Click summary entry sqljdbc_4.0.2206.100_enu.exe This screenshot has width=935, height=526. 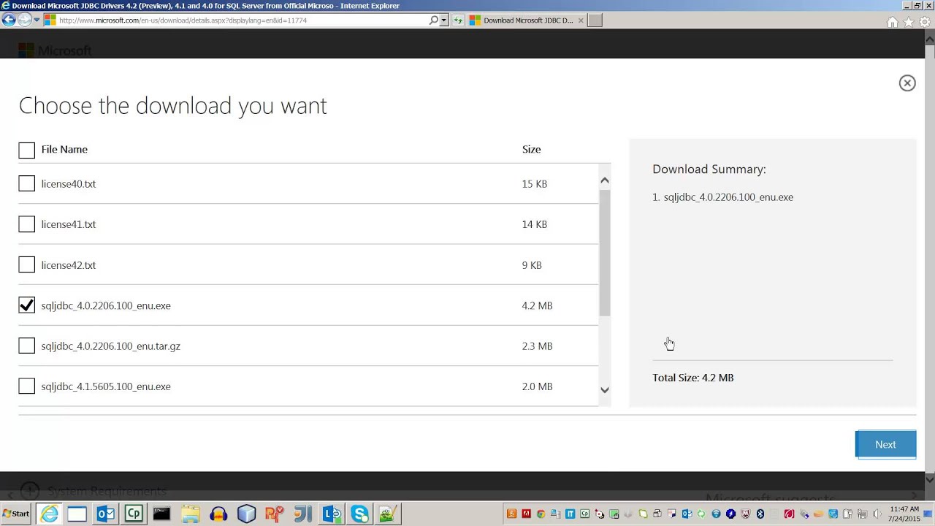[x=728, y=197]
